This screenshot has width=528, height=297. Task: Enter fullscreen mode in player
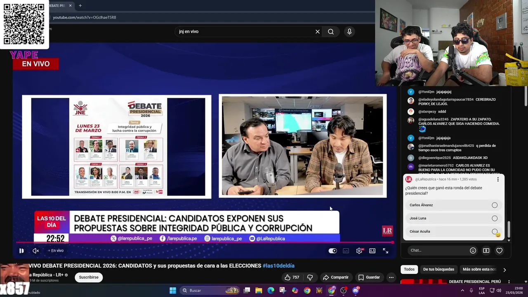click(386, 250)
